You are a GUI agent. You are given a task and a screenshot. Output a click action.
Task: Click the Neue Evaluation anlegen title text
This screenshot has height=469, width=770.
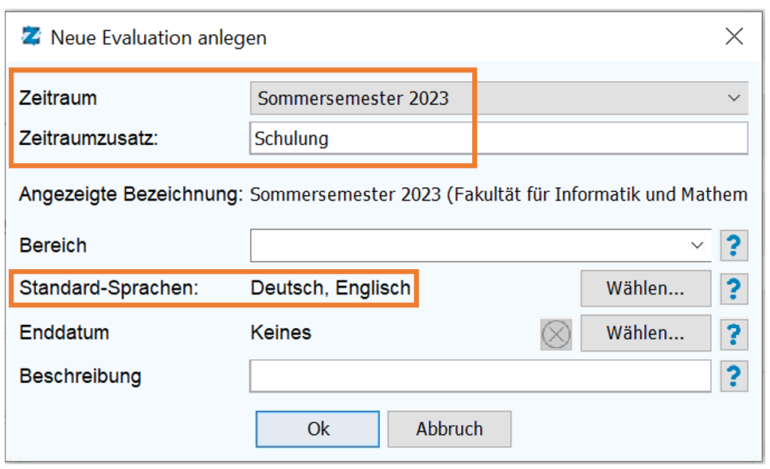pyautogui.click(x=158, y=37)
